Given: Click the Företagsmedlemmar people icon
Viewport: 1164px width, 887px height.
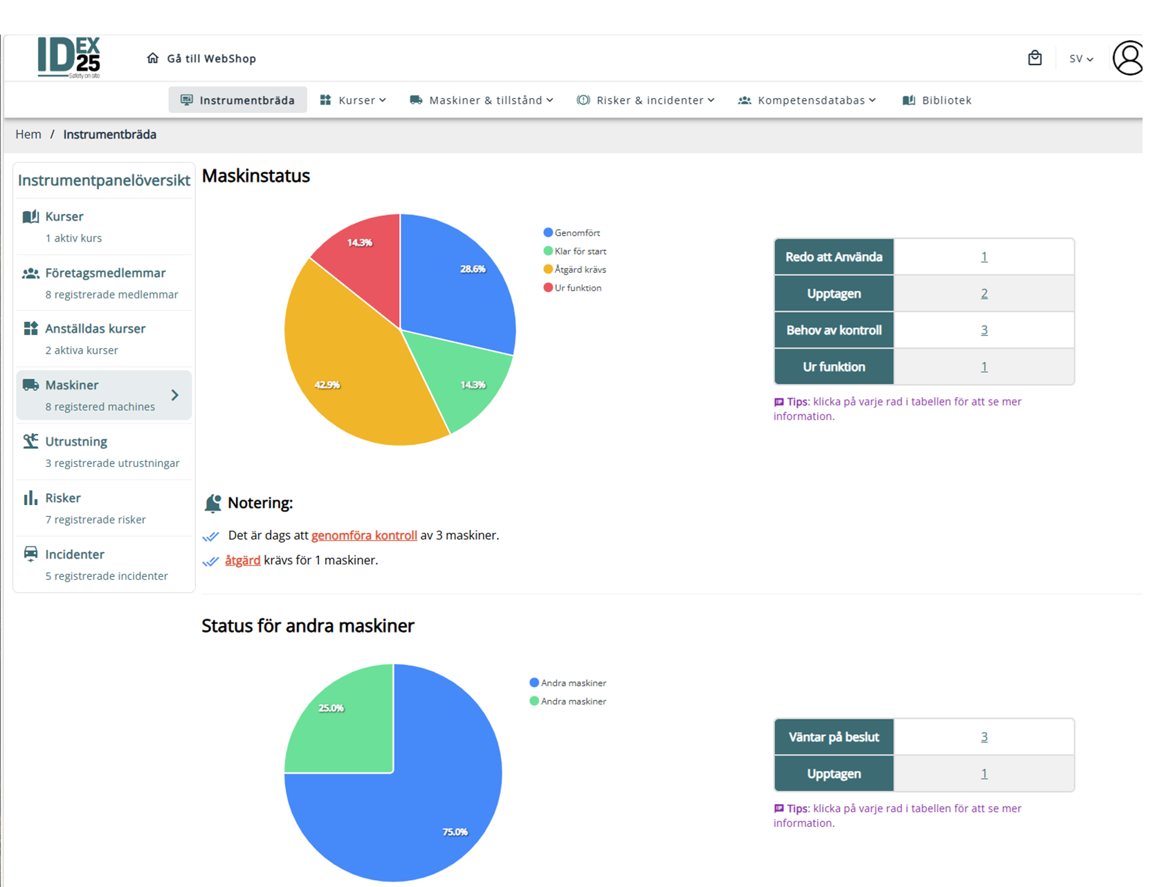Looking at the screenshot, I should [30, 273].
